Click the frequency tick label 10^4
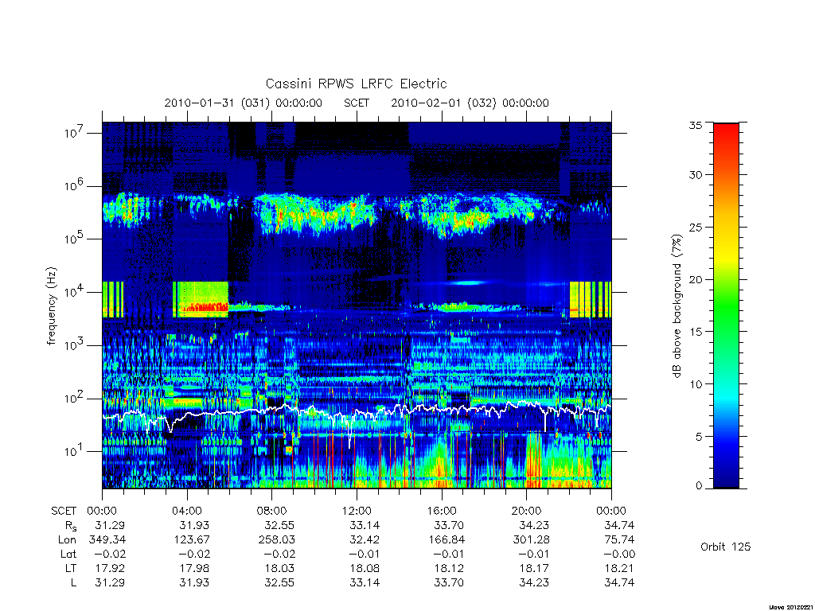 pos(73,292)
